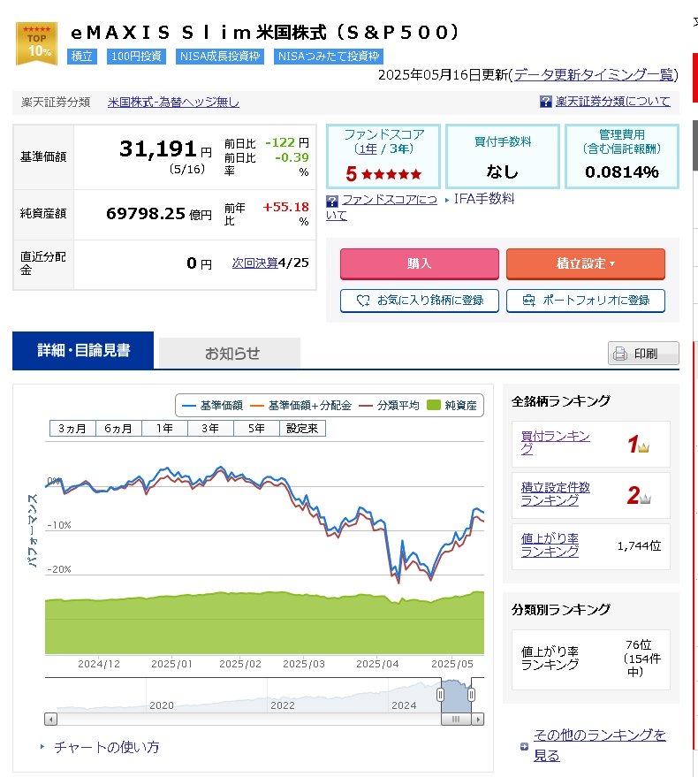Open データ更新タイミング一覧 link
The height and width of the screenshot is (777, 698).
point(594,74)
